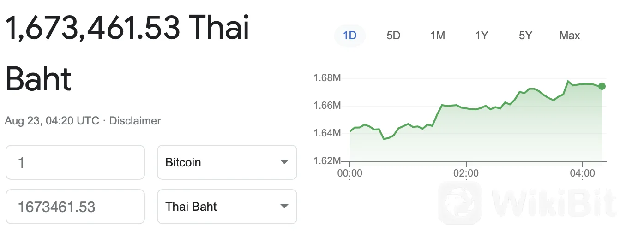Viewport: 626px width, 237px height.
Task: Switch chart to 5D range
Action: pos(393,36)
